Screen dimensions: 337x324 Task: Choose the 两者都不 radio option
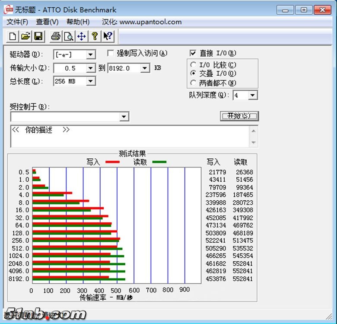pyautogui.click(x=193, y=83)
